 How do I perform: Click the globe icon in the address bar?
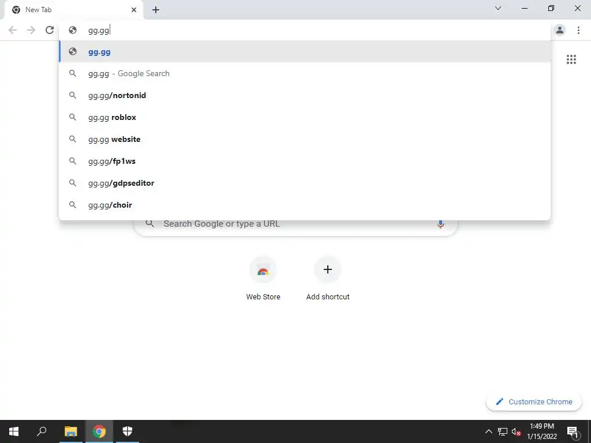pyautogui.click(x=73, y=30)
